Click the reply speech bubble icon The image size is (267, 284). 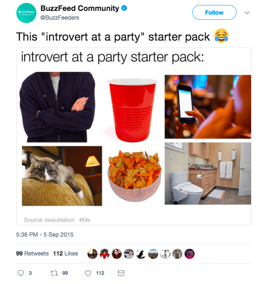click(21, 273)
